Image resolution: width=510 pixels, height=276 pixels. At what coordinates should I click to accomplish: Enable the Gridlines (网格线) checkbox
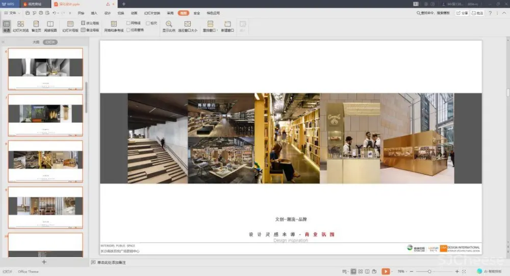pos(129,23)
